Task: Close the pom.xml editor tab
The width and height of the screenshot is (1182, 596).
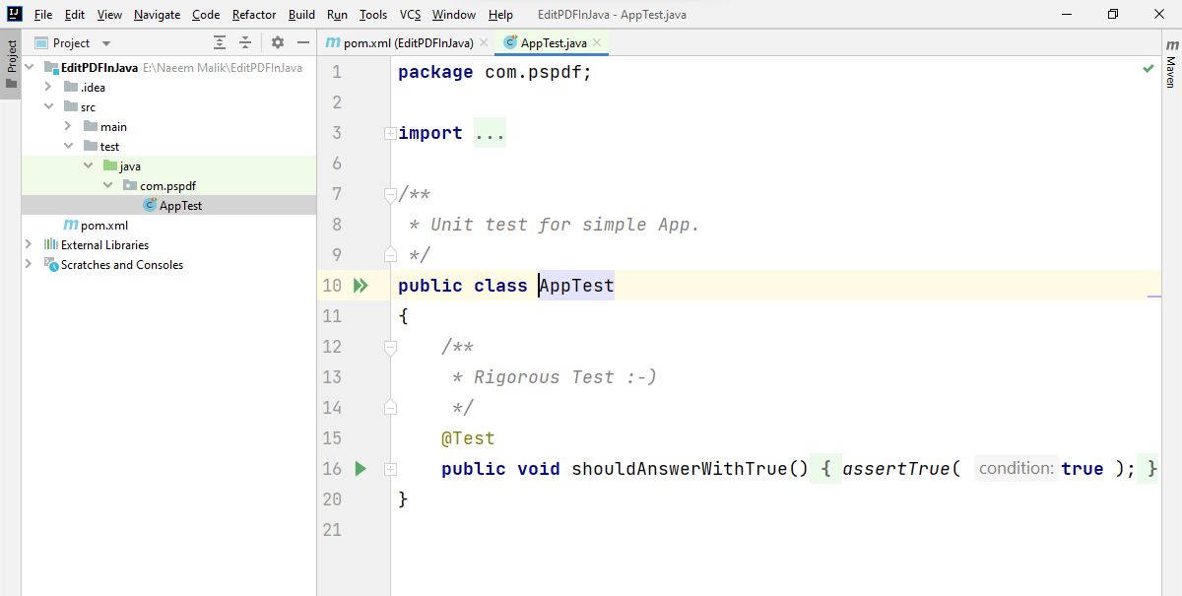Action: [483, 43]
